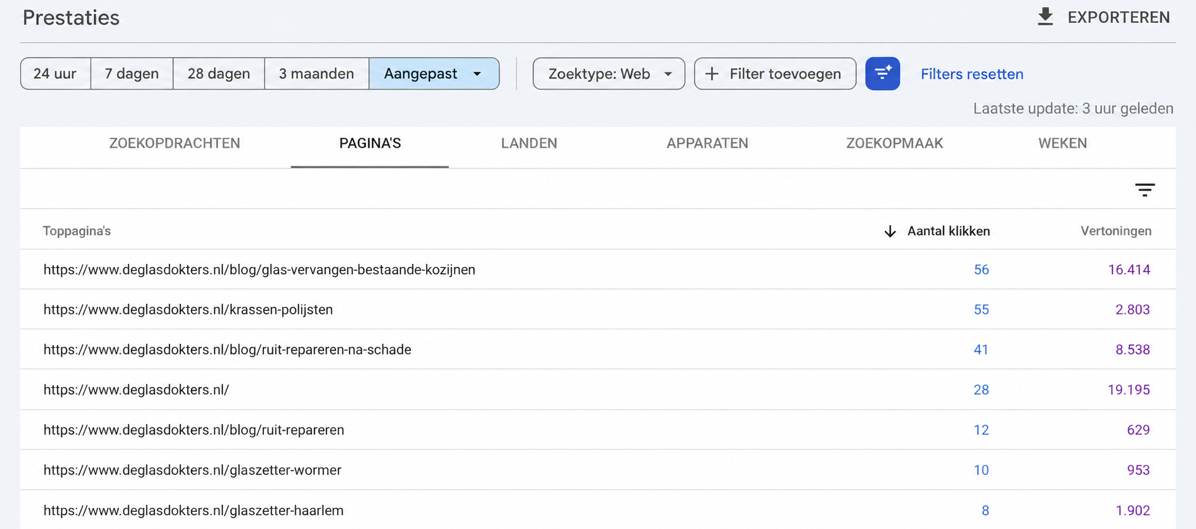The height and width of the screenshot is (529, 1196).
Task: Click the Toppagina's column header
Action: (77, 231)
